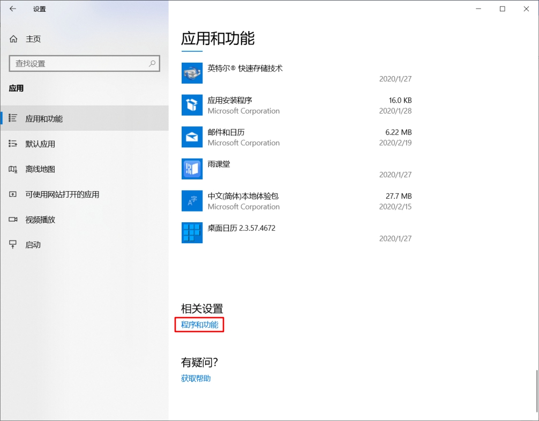The image size is (539, 421).
Task: Click the 邮件和日历 envelope icon
Action: point(192,137)
